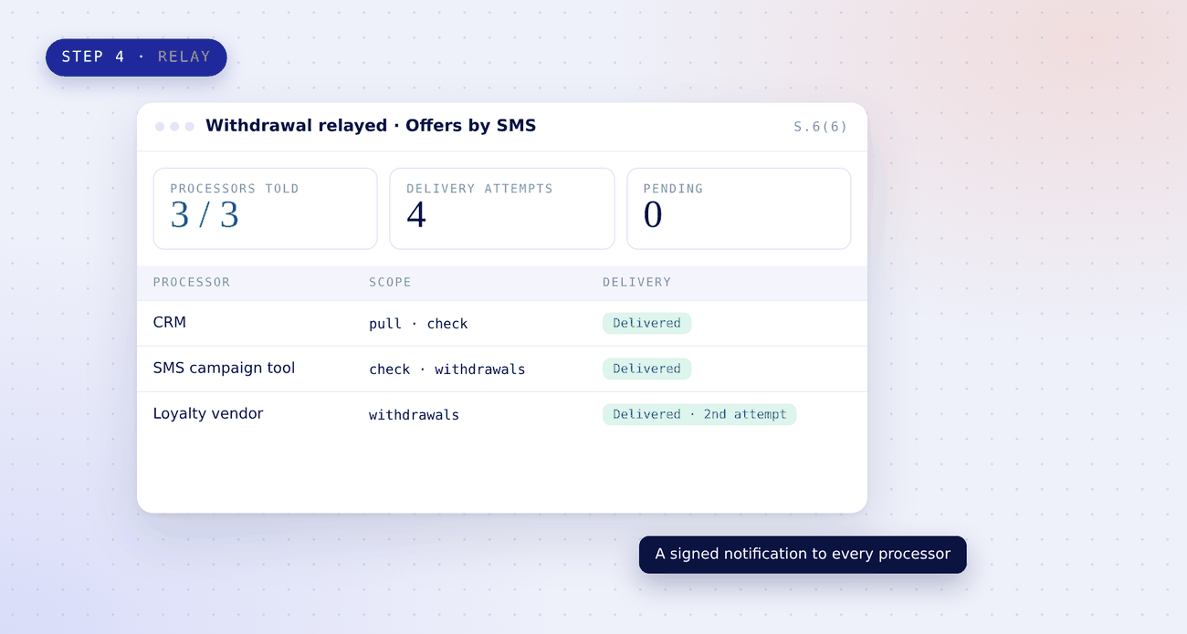This screenshot has width=1187, height=634.
Task: Click the DELIVERY column header
Action: click(636, 283)
